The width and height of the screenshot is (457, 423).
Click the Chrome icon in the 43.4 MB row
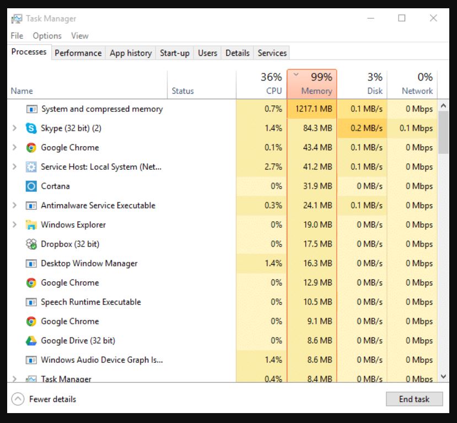tap(31, 148)
